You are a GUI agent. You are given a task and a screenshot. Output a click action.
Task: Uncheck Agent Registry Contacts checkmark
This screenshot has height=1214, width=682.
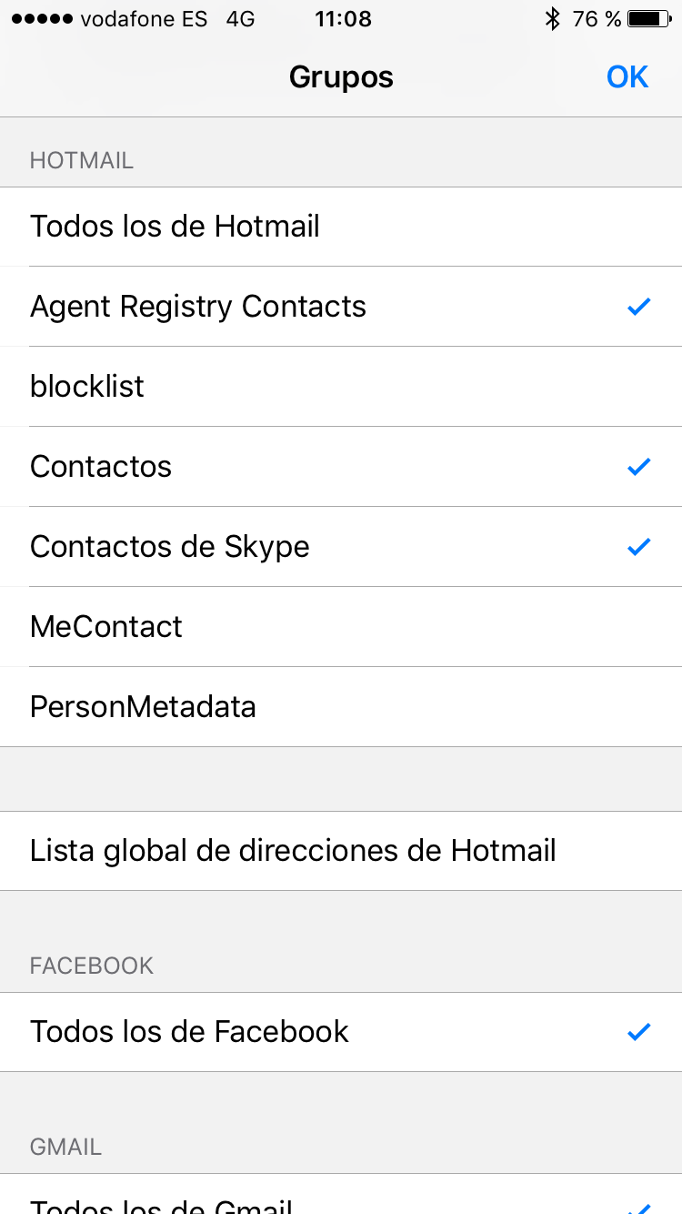[639, 307]
